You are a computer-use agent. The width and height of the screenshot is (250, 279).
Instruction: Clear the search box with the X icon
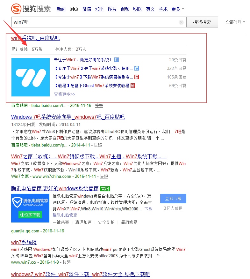click(x=181, y=22)
